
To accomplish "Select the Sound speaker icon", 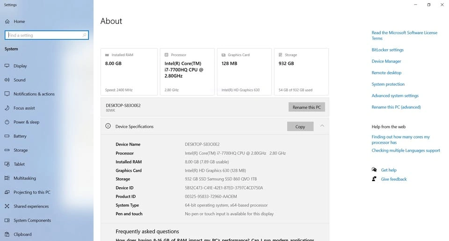I will pos(7,80).
